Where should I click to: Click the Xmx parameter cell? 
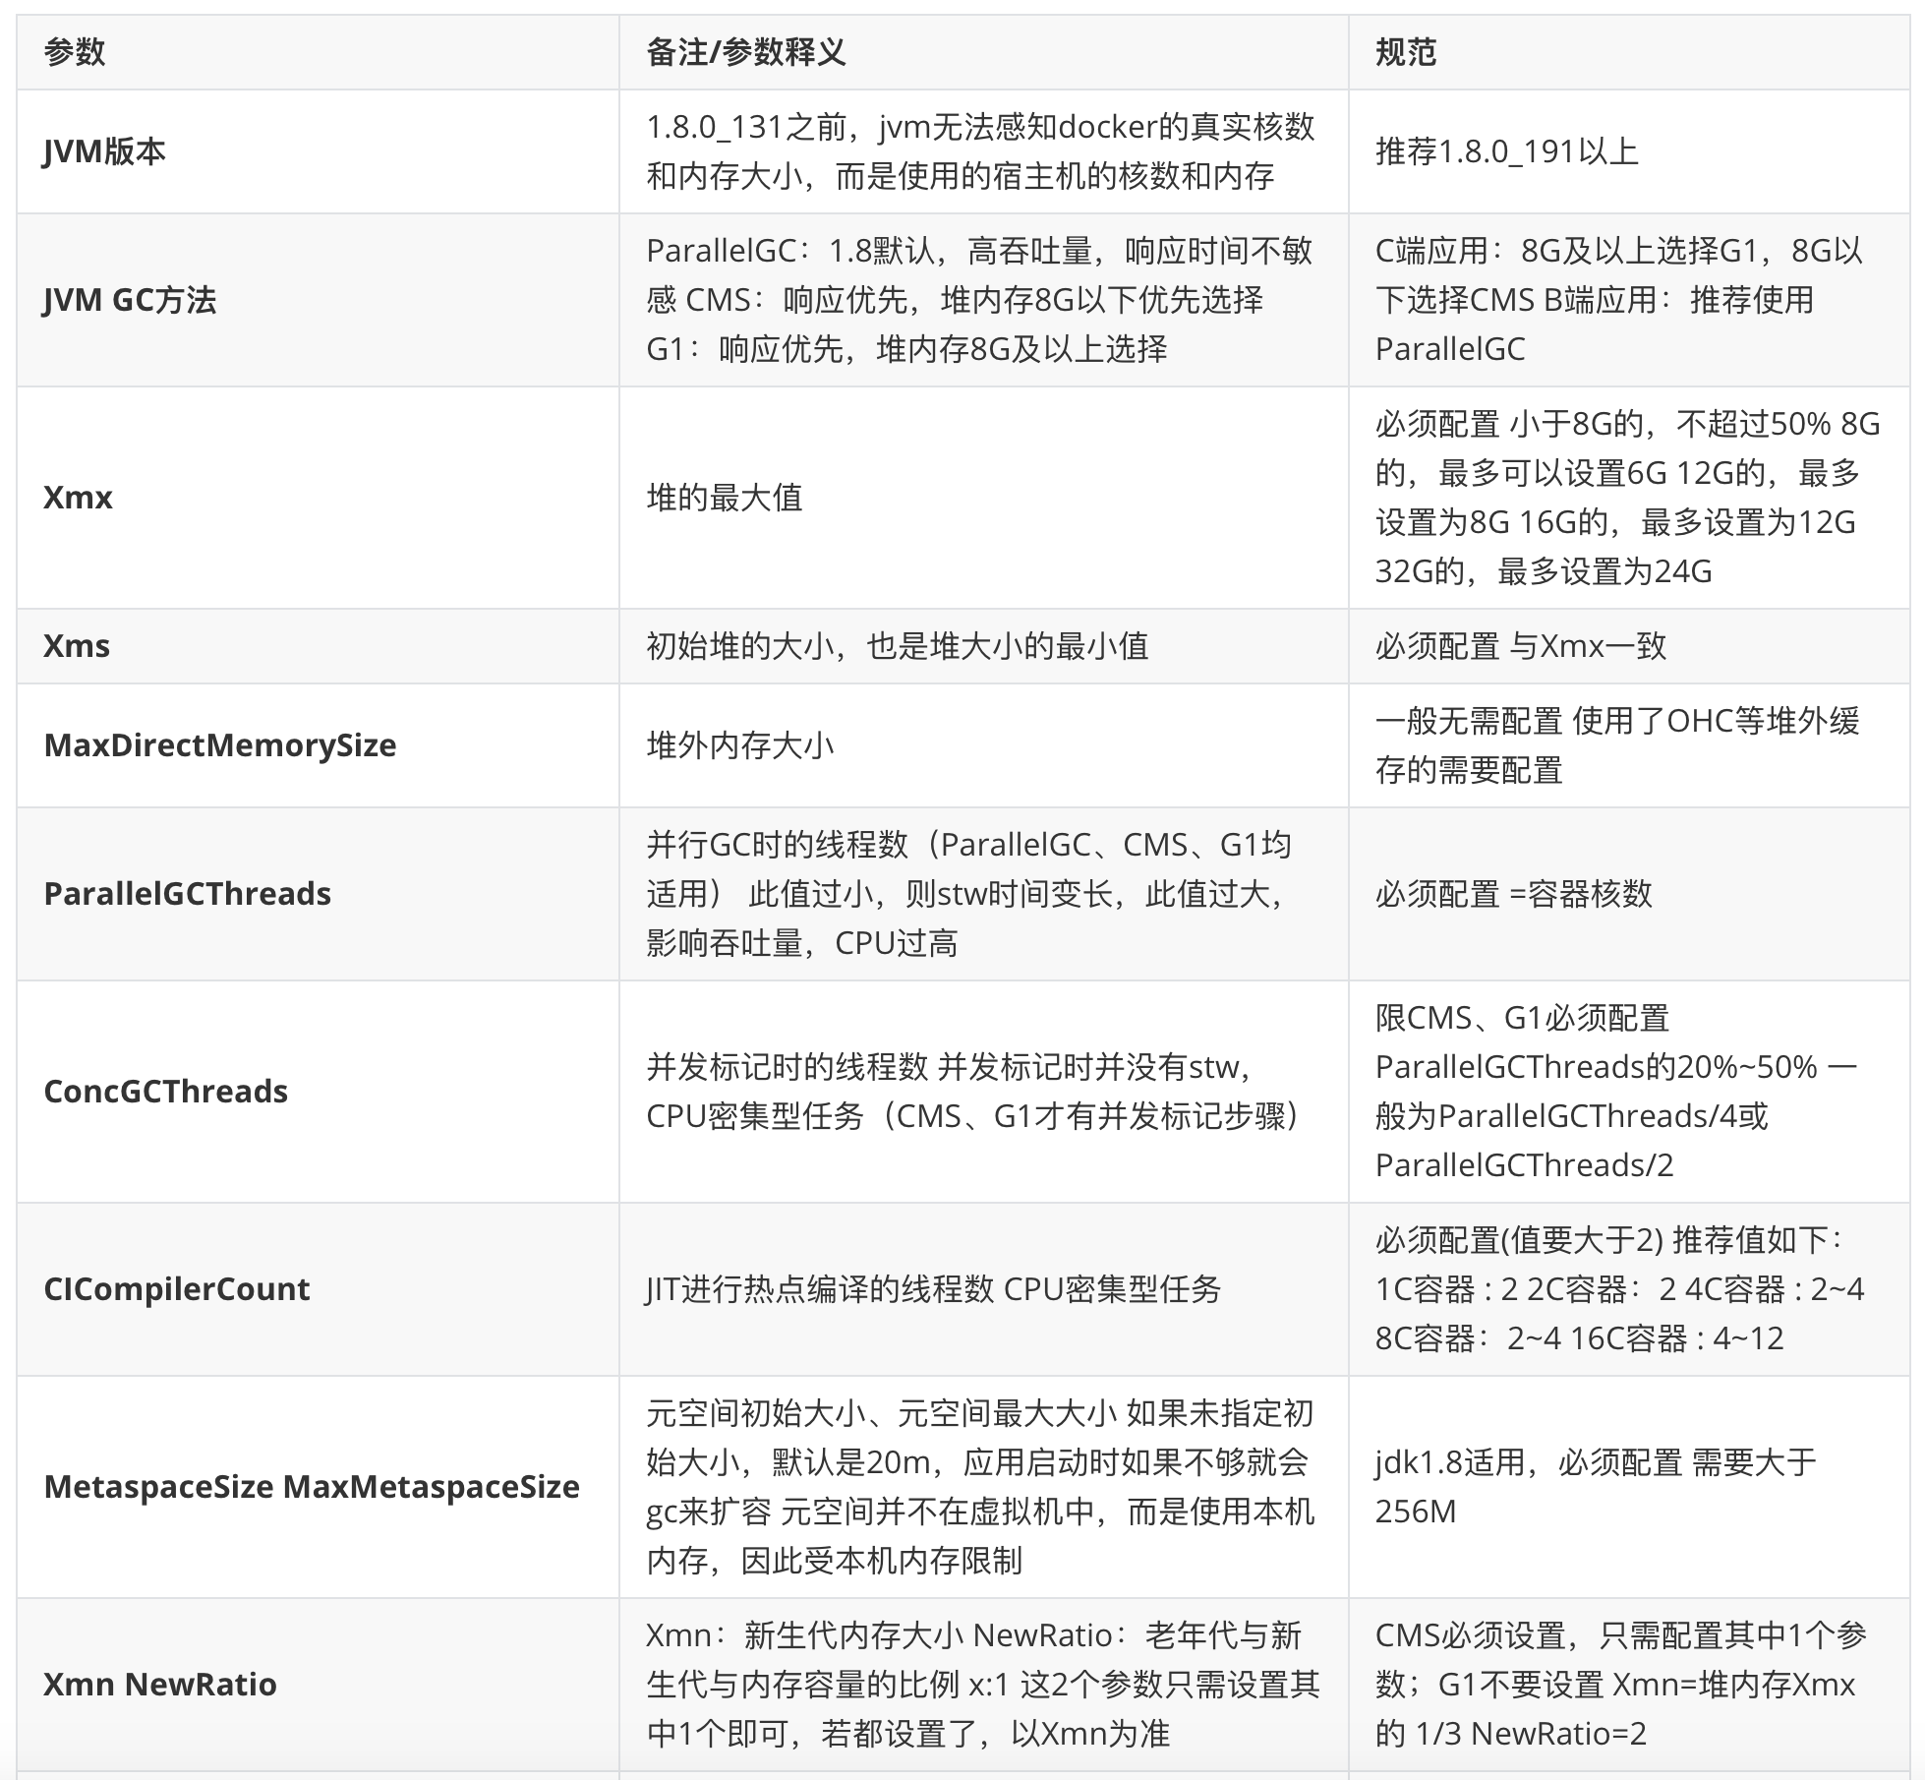(x=318, y=498)
